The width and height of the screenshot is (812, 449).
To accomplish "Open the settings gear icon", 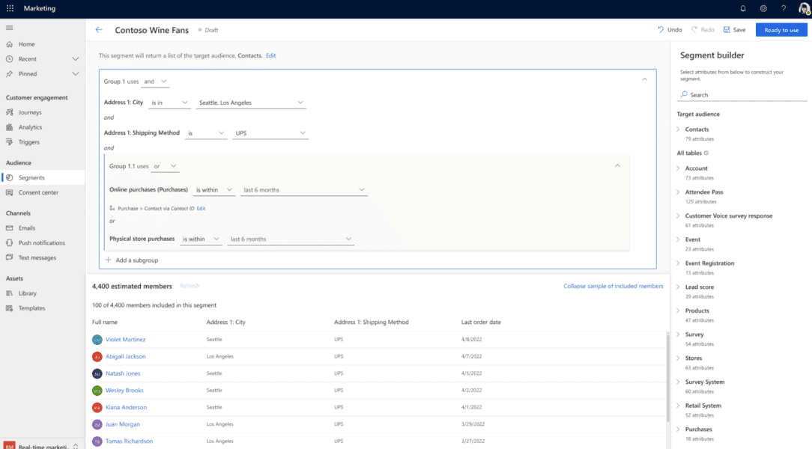I will tap(763, 9).
